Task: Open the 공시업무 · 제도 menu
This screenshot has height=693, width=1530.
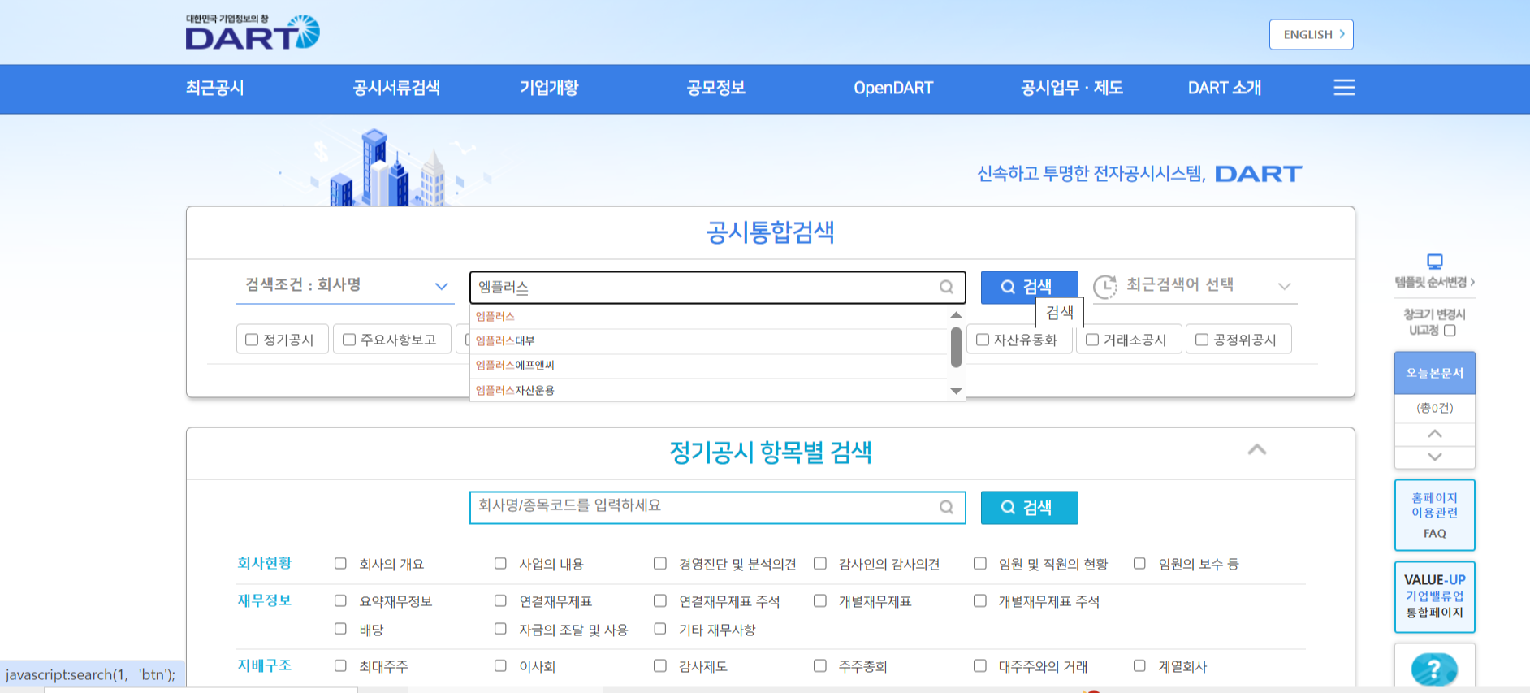Action: (1072, 88)
